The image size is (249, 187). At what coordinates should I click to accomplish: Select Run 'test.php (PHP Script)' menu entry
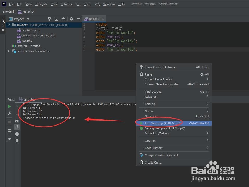click(x=174, y=123)
